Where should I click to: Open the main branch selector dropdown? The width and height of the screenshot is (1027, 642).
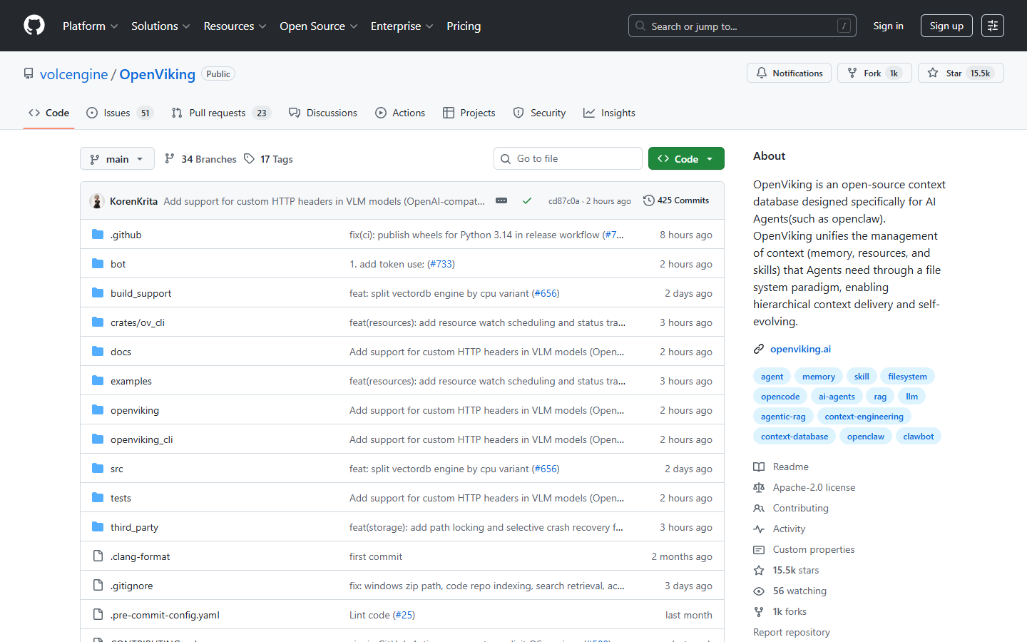click(x=117, y=158)
